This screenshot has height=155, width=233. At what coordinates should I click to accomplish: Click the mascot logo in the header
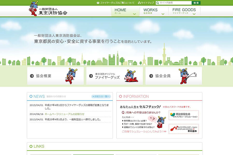click(33, 8)
